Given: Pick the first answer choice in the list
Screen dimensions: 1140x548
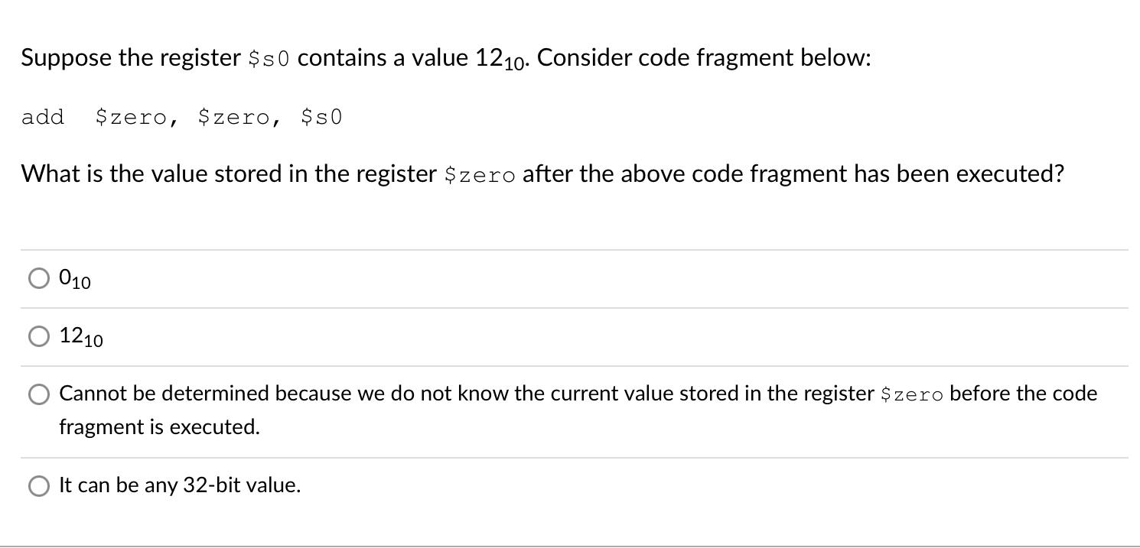Looking at the screenshot, I should pyautogui.click(x=73, y=278).
